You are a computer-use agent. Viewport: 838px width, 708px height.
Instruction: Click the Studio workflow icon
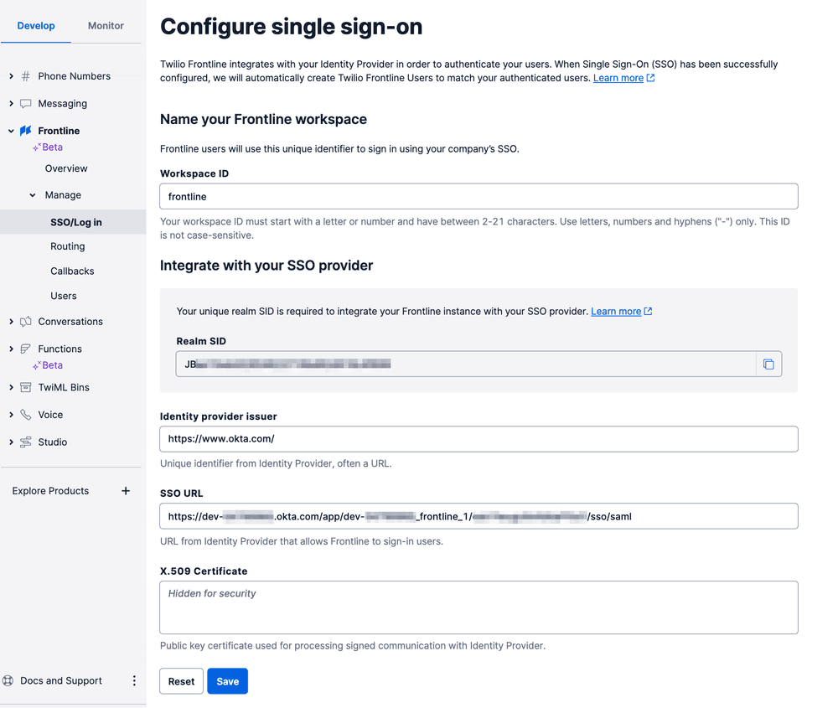tap(26, 442)
